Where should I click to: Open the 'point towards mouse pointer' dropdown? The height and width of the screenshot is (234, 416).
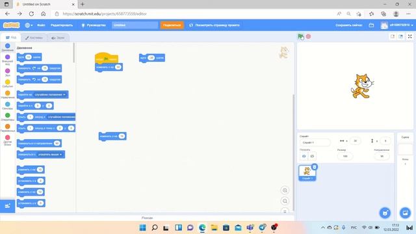click(50, 155)
